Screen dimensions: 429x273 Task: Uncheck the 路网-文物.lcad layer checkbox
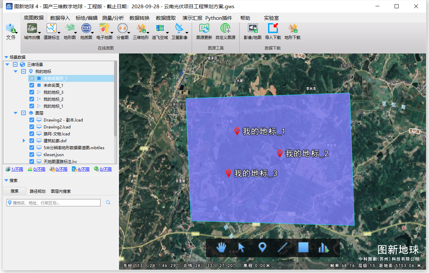pos(32,134)
